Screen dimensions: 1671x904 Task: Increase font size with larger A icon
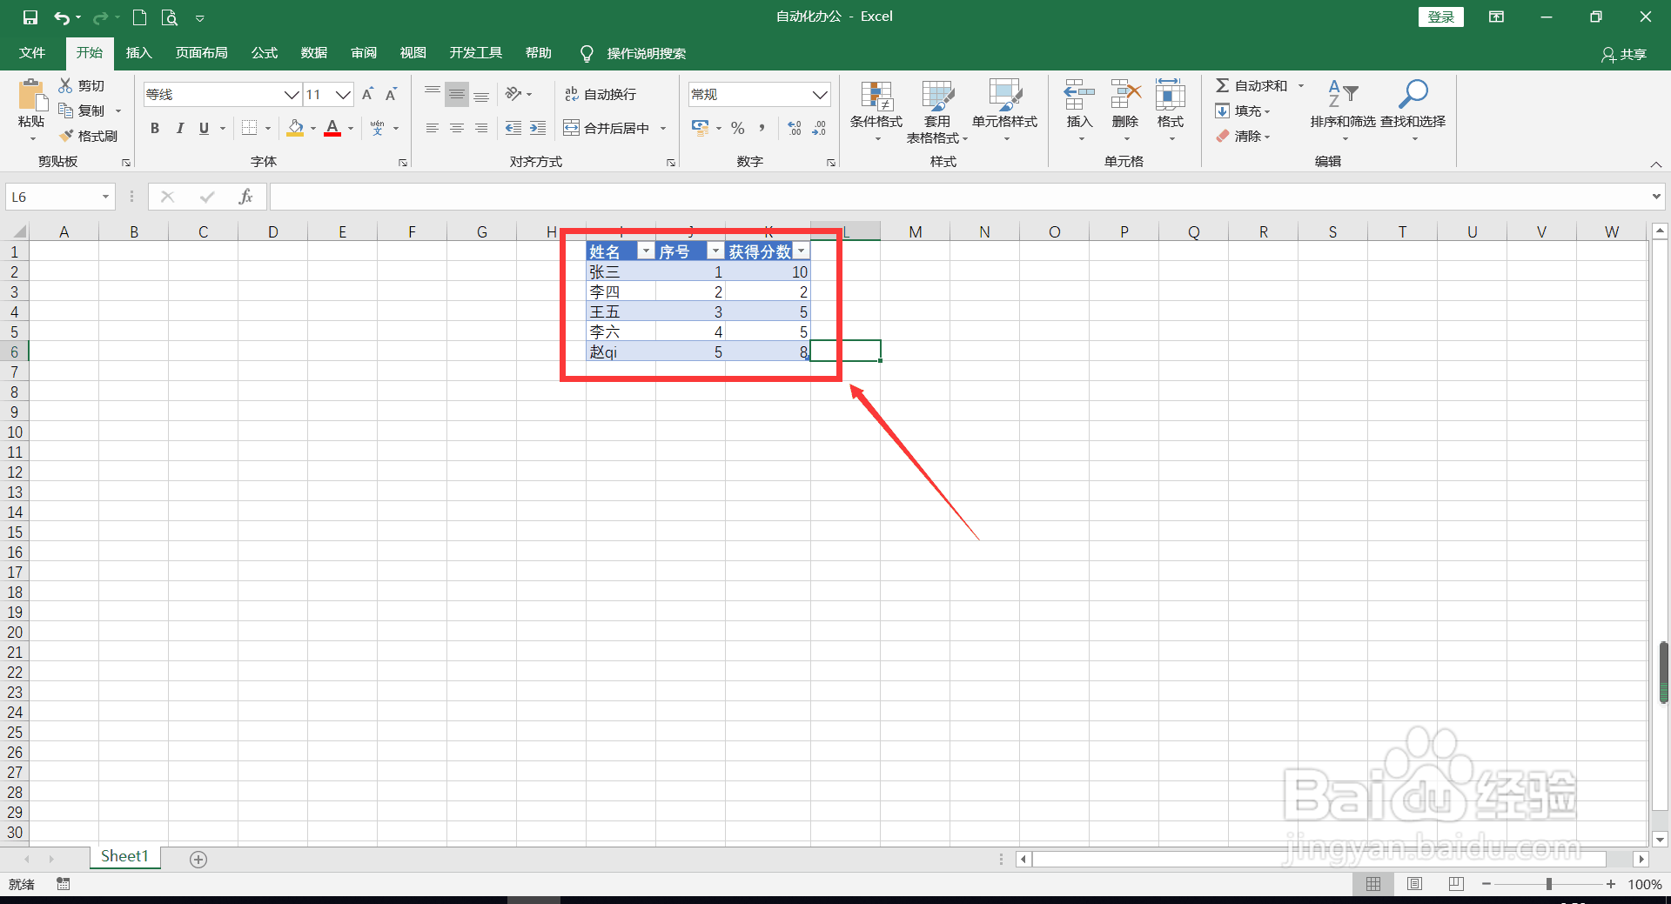(x=367, y=94)
